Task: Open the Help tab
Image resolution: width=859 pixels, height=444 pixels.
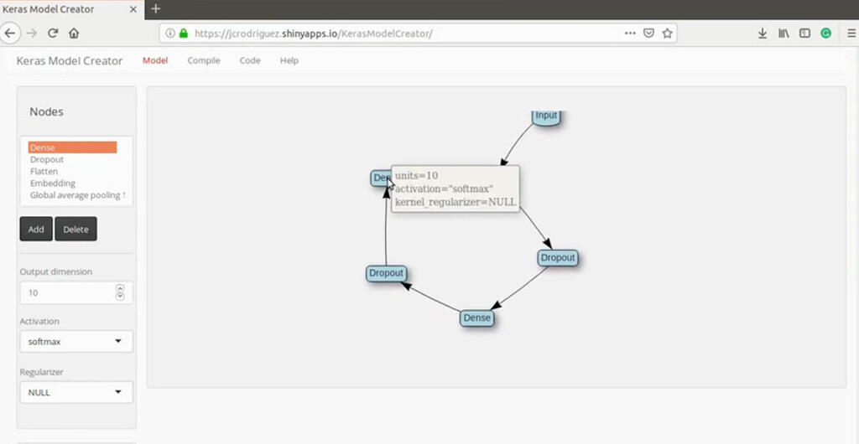Action: coord(289,60)
